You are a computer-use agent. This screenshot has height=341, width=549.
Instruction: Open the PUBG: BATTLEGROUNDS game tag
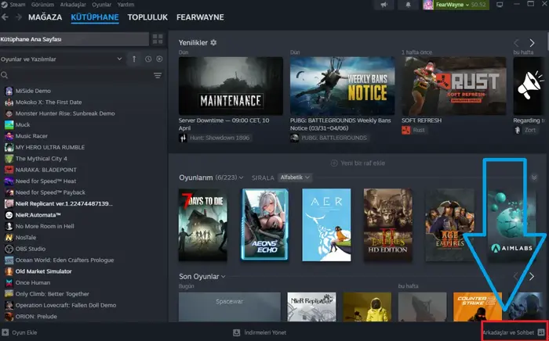pyautogui.click(x=329, y=138)
